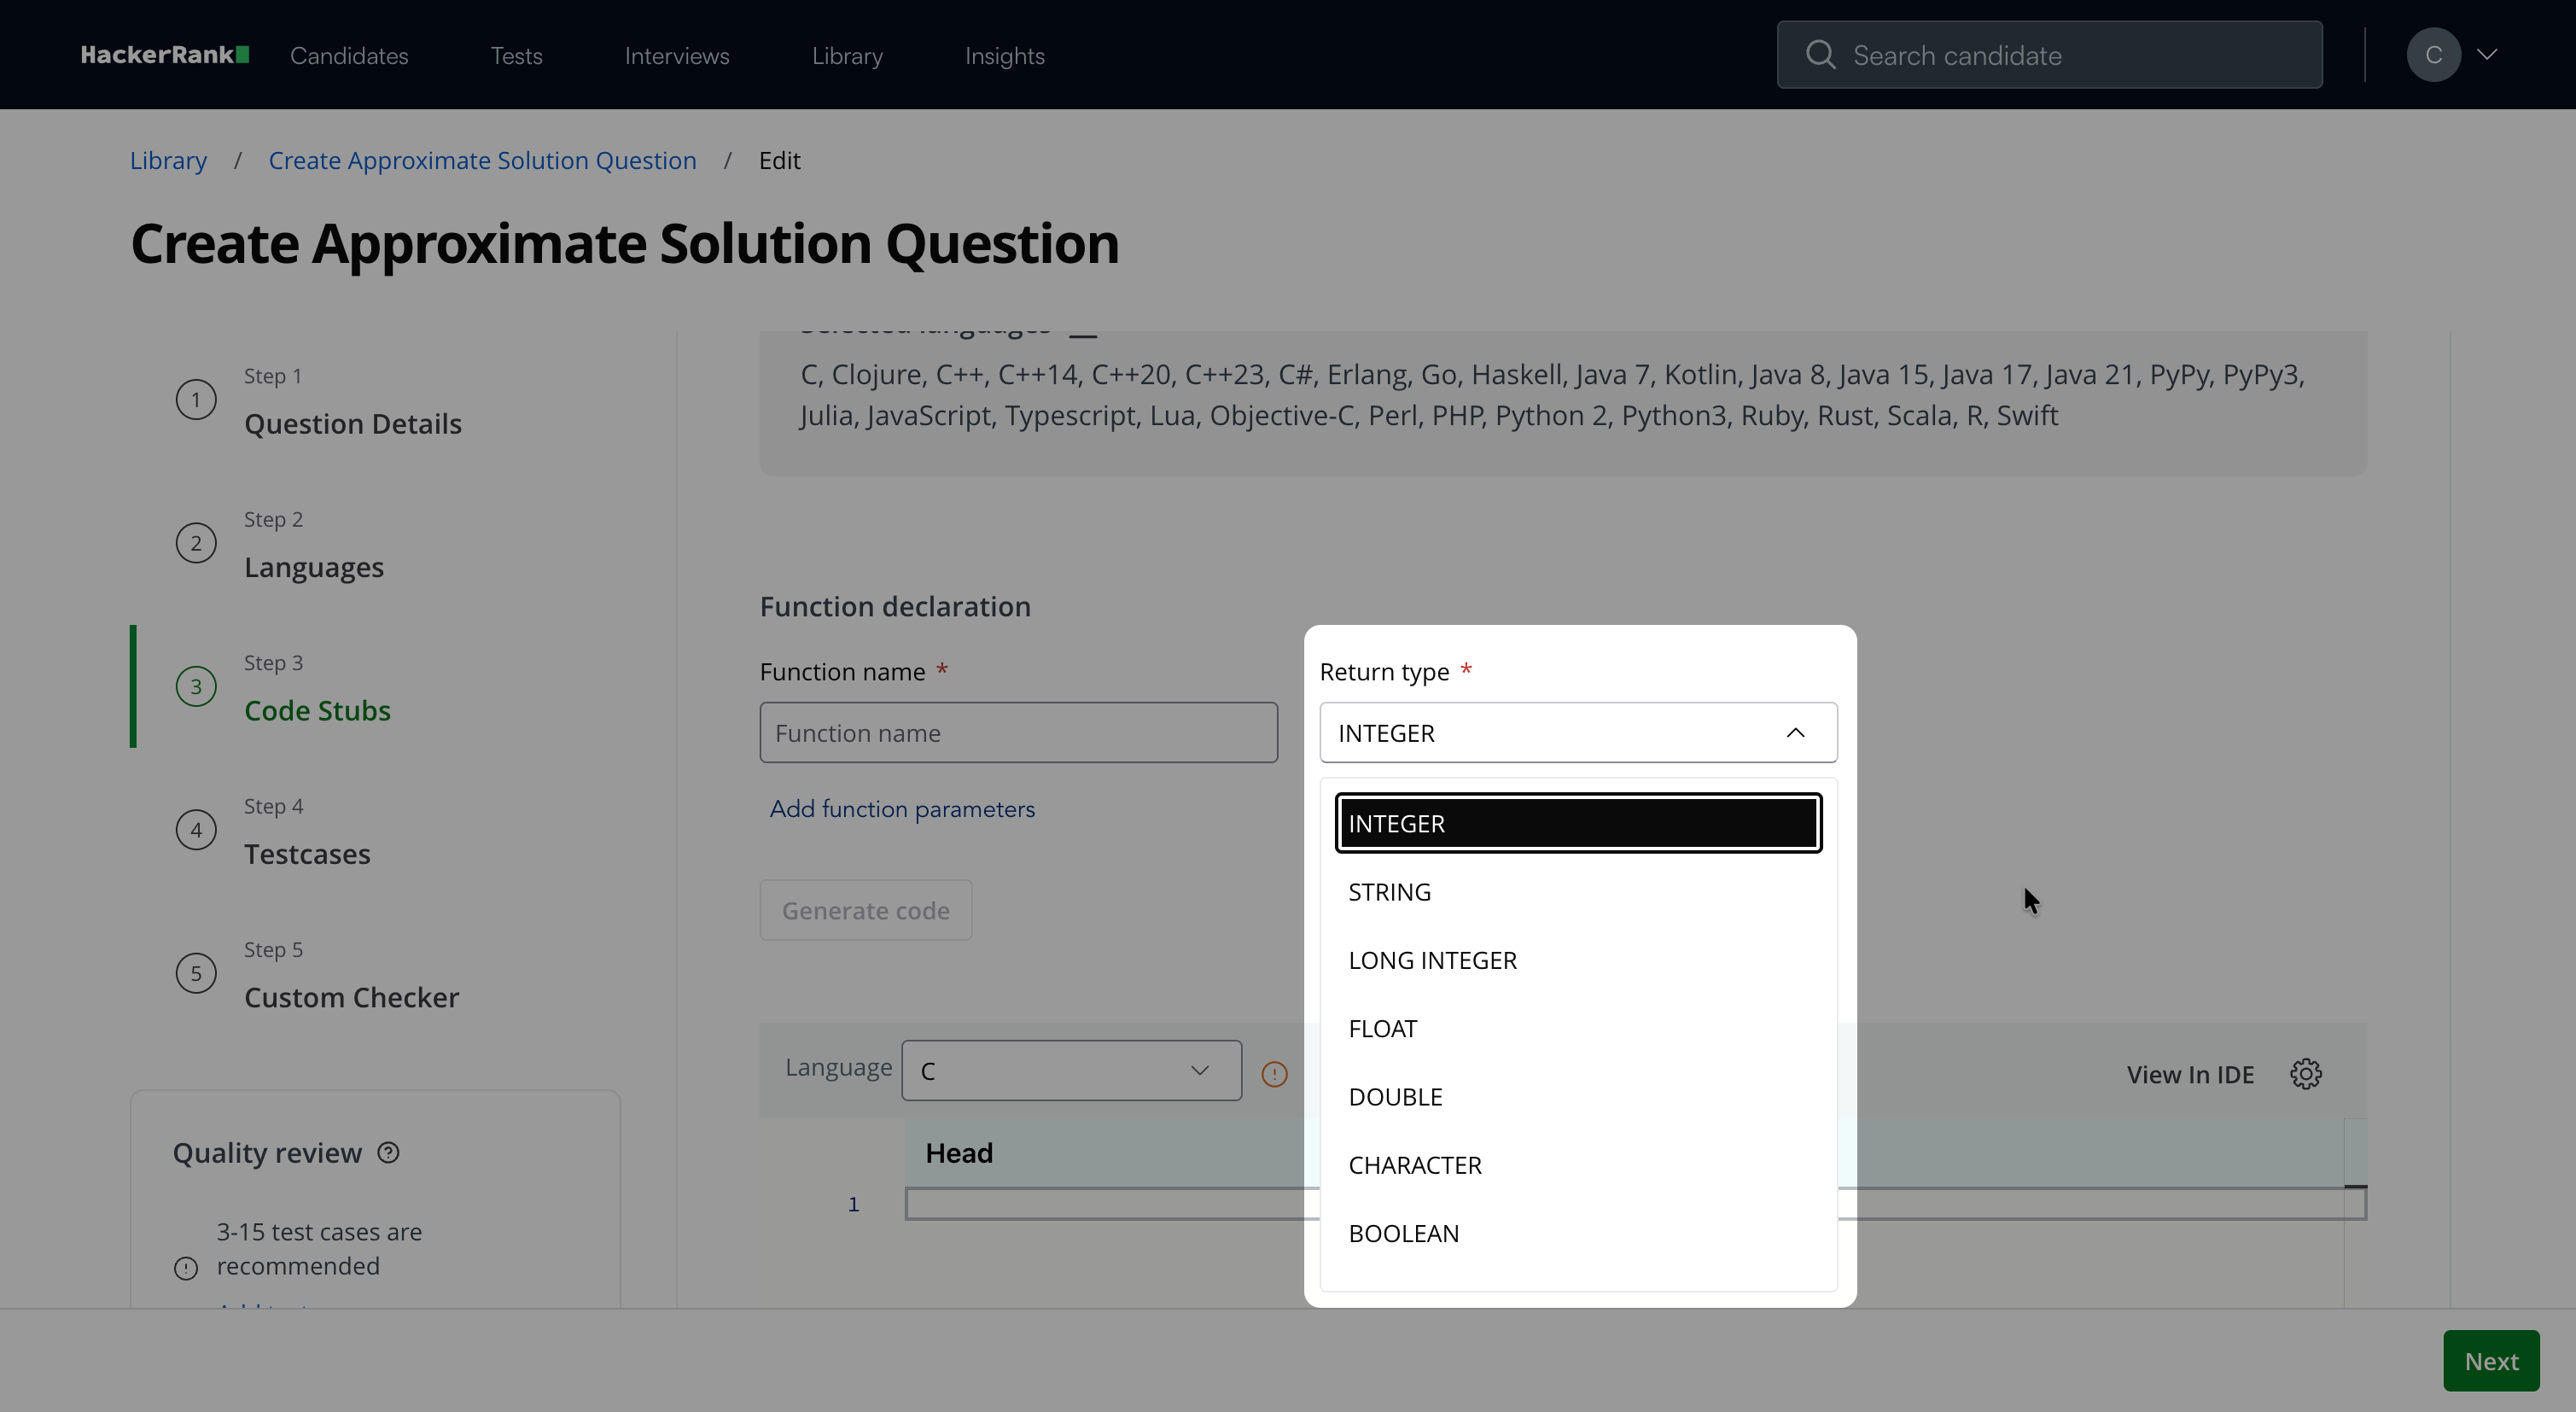Go to Custom Checker step
The height and width of the screenshot is (1412, 2576).
tap(351, 998)
